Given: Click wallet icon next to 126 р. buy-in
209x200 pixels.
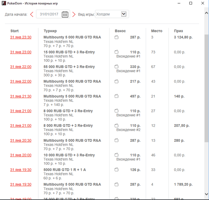Looking at the screenshot, I should click(x=116, y=170).
